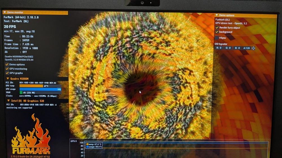Open the OSI bgcolor swatch picker

tap(254, 48)
